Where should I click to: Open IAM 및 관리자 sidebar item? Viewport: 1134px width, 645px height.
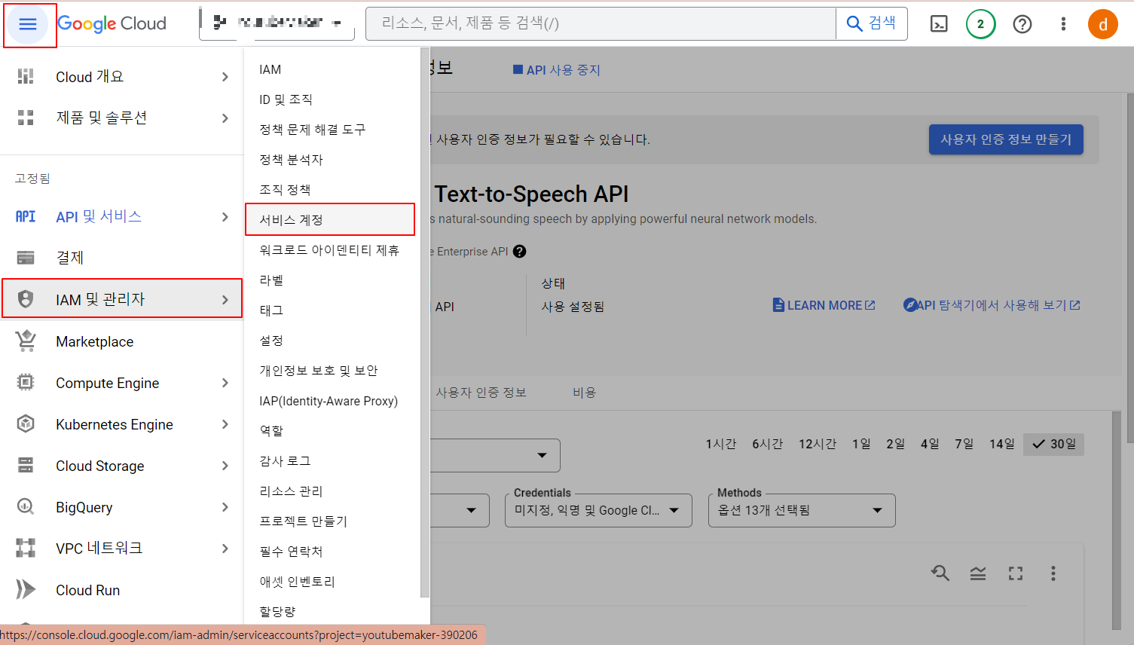point(122,299)
